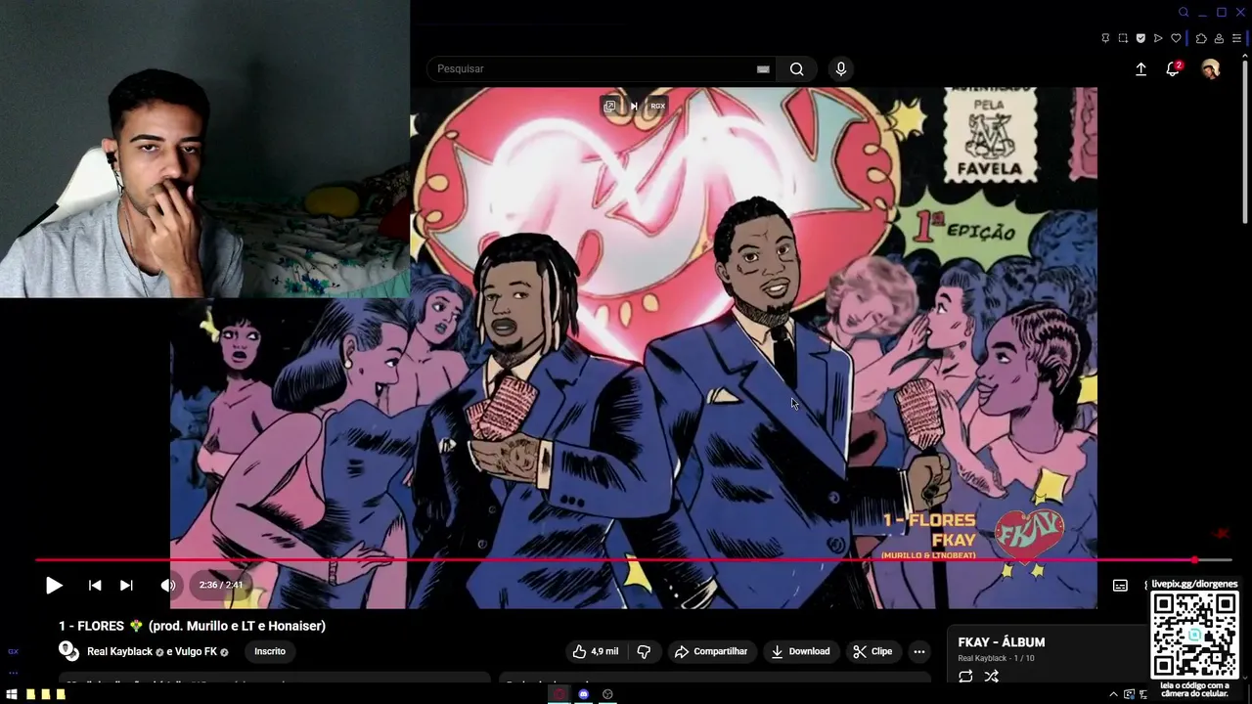Click the Inscrito subscription button
The height and width of the screenshot is (704, 1252).
pyautogui.click(x=270, y=651)
